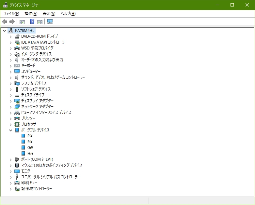The image size is (255, 205).
Task: Click the システム デバイス folder icon
Action: [x=17, y=83]
